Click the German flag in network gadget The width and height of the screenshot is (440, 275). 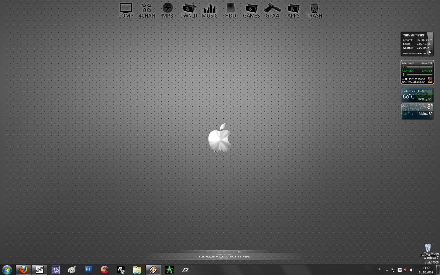(x=430, y=81)
